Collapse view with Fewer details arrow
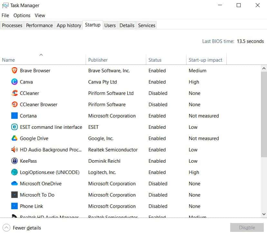Viewport: 267px width, 236px height. pyautogui.click(x=6, y=228)
